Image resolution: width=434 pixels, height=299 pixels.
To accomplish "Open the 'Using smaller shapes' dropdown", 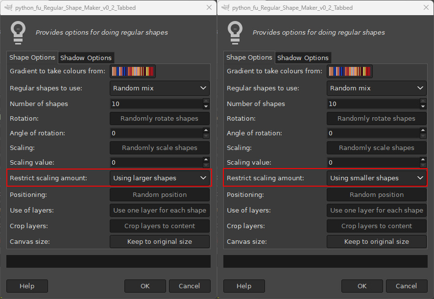I will click(377, 178).
